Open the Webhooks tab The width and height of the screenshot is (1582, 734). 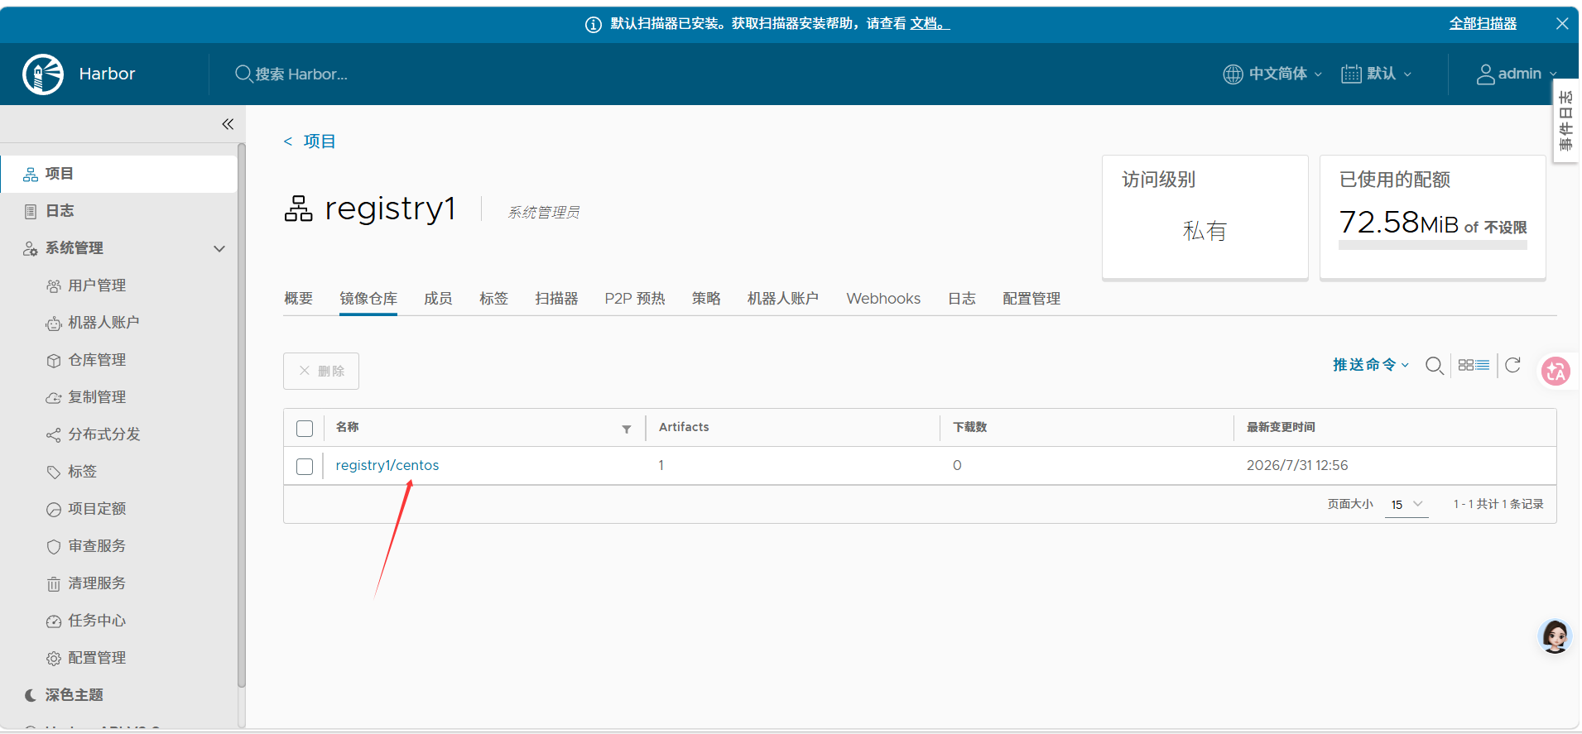[883, 299]
